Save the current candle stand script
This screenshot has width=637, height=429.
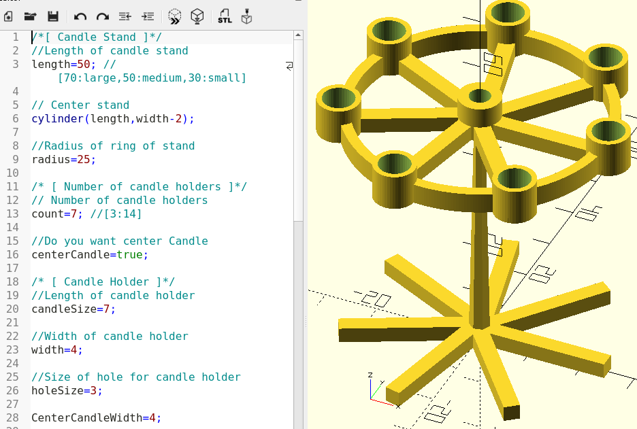pos(52,16)
